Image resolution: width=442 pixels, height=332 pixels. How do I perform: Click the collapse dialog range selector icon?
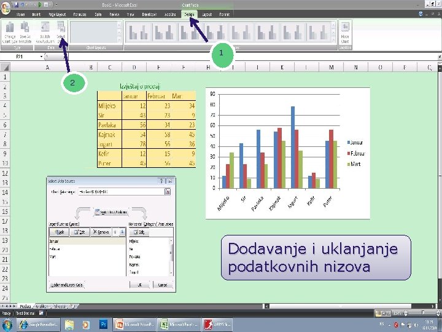[168, 192]
